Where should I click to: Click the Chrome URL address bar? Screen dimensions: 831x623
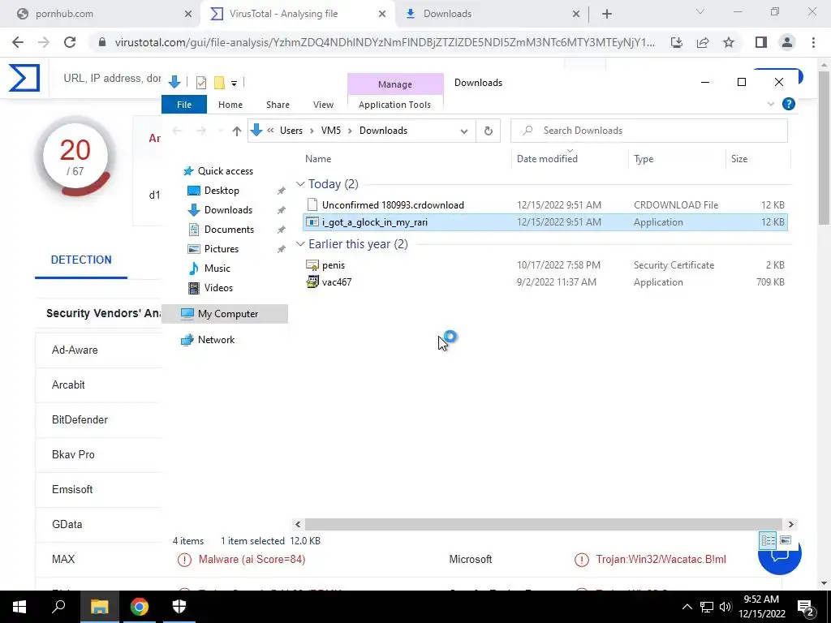(x=384, y=42)
